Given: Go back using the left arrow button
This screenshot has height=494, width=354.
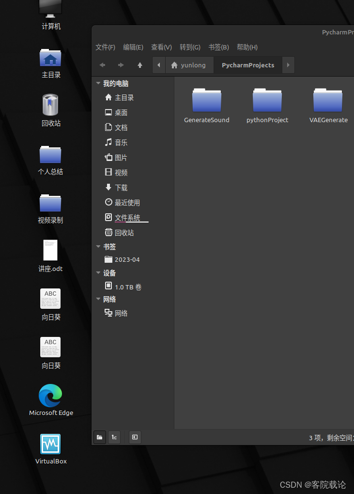Looking at the screenshot, I should (102, 65).
